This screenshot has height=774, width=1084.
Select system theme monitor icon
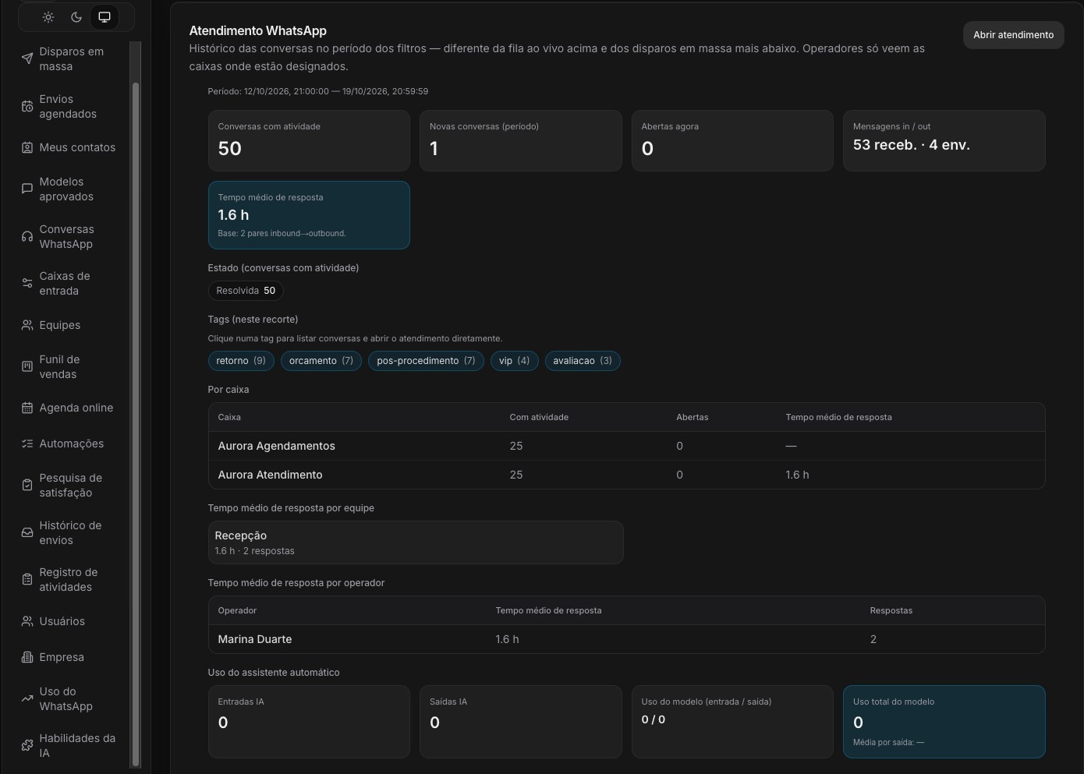tap(105, 17)
